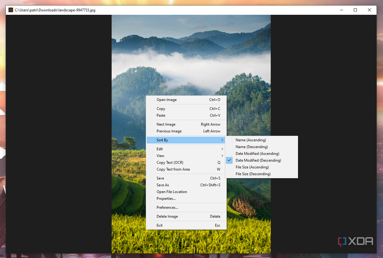
Task: Sort by File Size (Descending)
Action: pos(262,174)
